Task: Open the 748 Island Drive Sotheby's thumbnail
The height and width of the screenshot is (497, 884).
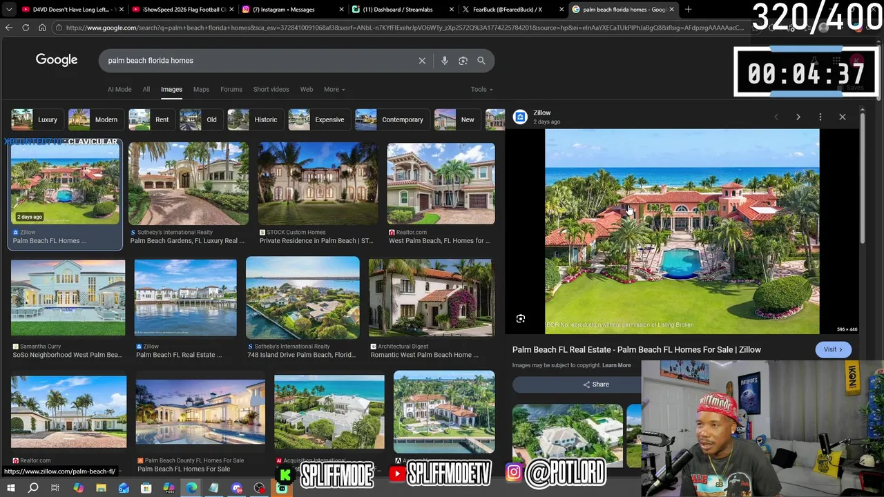Action: 302,298
